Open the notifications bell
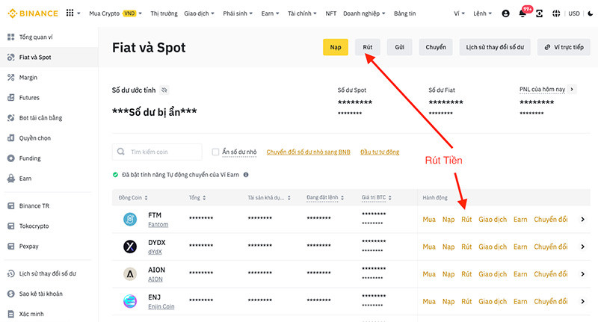The image size is (598, 322). (523, 13)
